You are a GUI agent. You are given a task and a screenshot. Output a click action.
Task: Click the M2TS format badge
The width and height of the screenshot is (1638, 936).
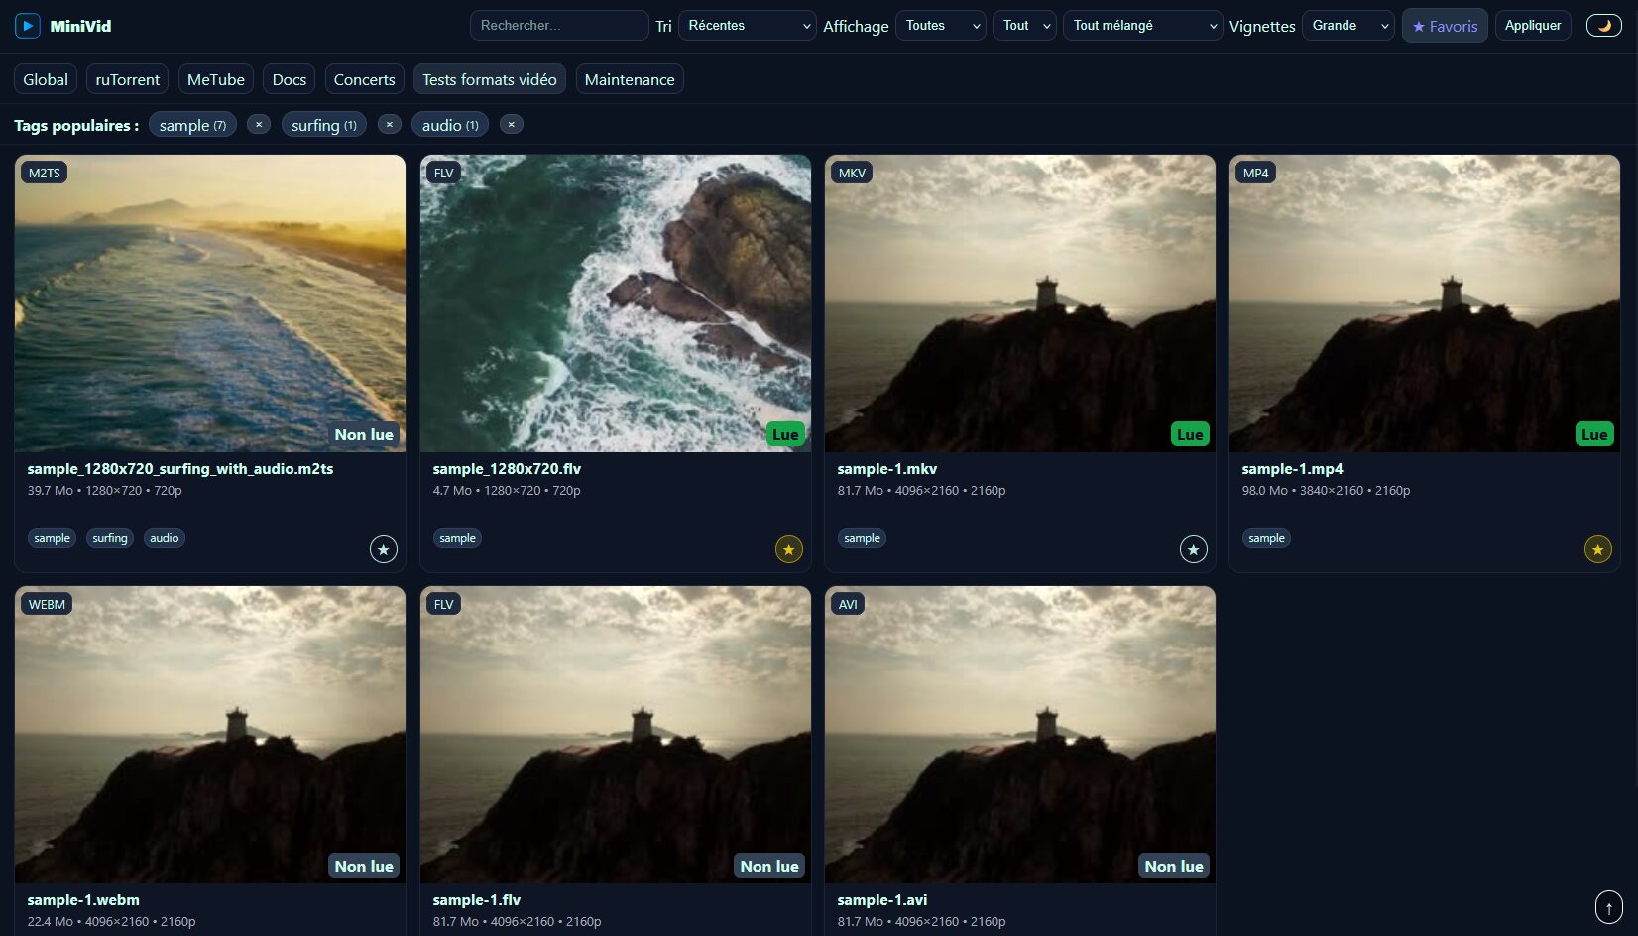click(x=45, y=173)
